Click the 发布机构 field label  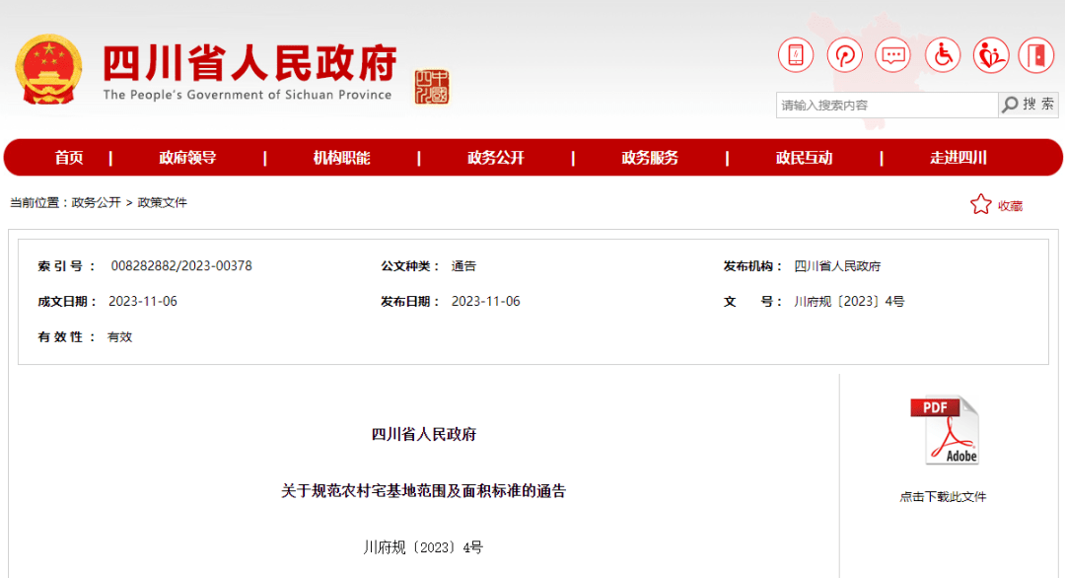click(x=753, y=266)
